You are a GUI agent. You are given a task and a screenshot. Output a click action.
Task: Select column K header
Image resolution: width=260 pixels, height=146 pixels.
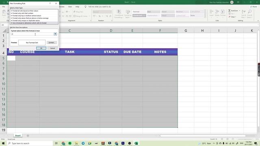tap(252, 31)
